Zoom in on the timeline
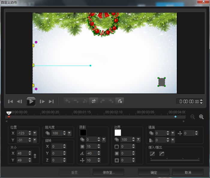The width and height of the screenshot is (210, 178). tap(201, 117)
